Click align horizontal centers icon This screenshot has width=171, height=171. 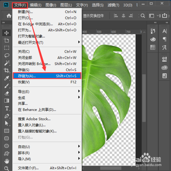pos(123,16)
